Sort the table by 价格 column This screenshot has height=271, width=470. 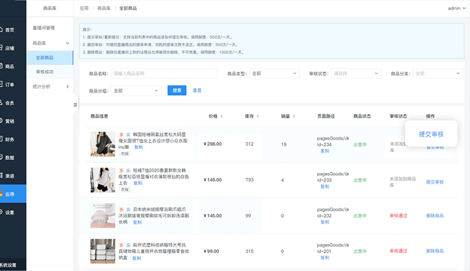(x=215, y=116)
